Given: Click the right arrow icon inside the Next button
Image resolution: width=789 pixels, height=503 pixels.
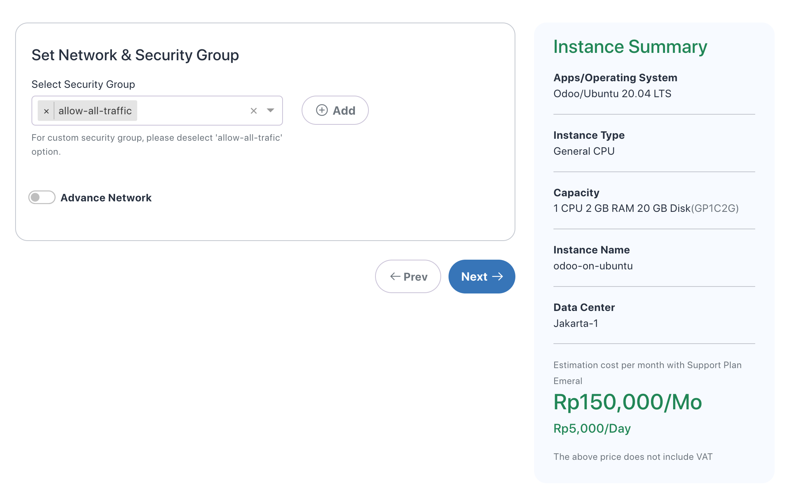Looking at the screenshot, I should (x=498, y=276).
